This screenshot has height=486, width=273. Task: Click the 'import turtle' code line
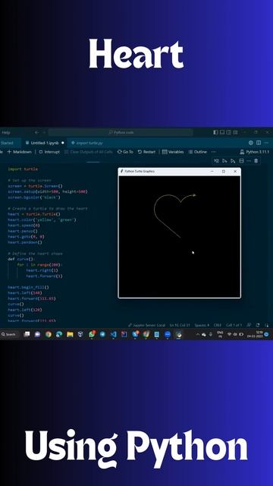(23, 169)
